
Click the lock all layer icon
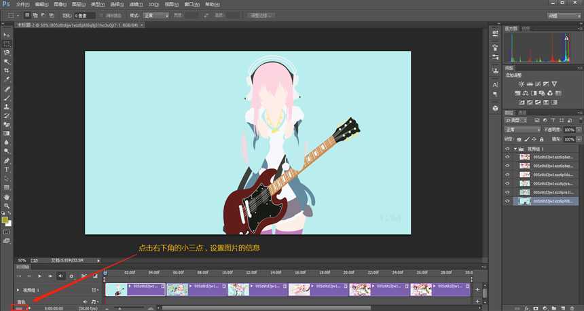[x=541, y=139]
